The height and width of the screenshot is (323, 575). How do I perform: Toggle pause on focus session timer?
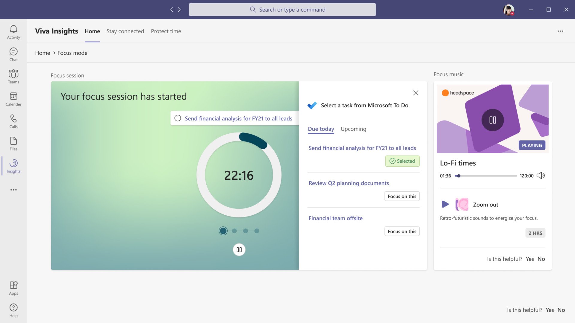click(x=239, y=249)
